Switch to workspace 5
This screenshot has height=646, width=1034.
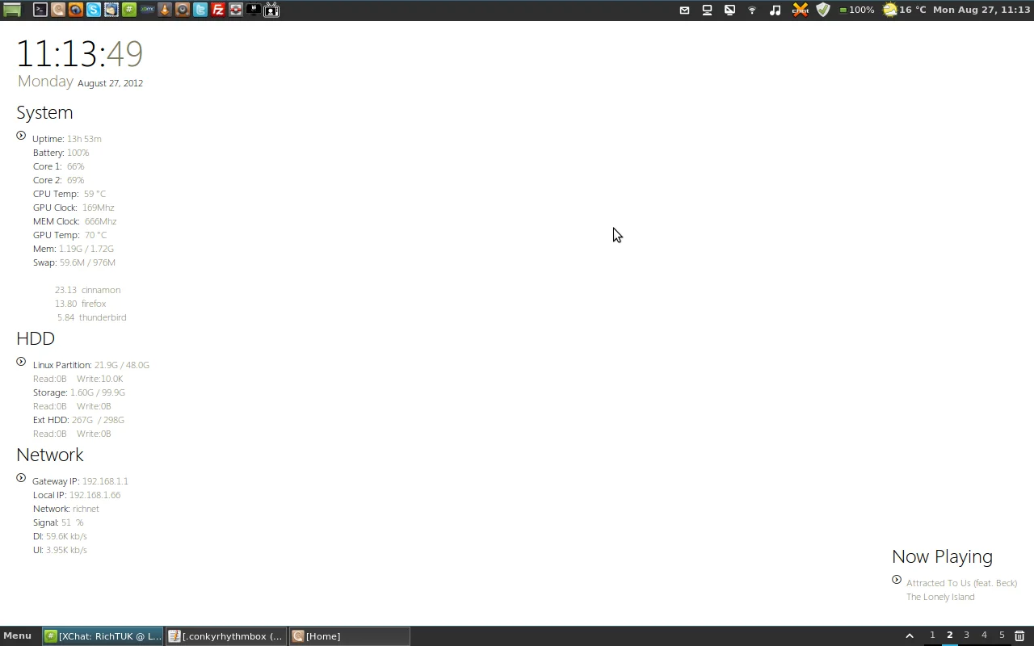[1002, 636]
